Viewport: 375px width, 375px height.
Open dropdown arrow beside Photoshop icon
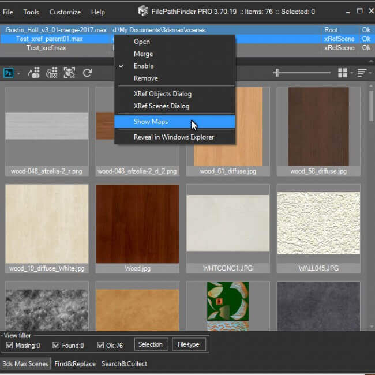18,73
